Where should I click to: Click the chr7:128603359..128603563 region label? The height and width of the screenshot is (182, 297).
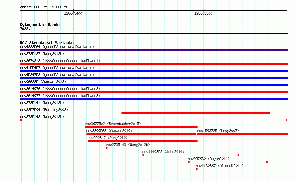(x=45, y=7)
